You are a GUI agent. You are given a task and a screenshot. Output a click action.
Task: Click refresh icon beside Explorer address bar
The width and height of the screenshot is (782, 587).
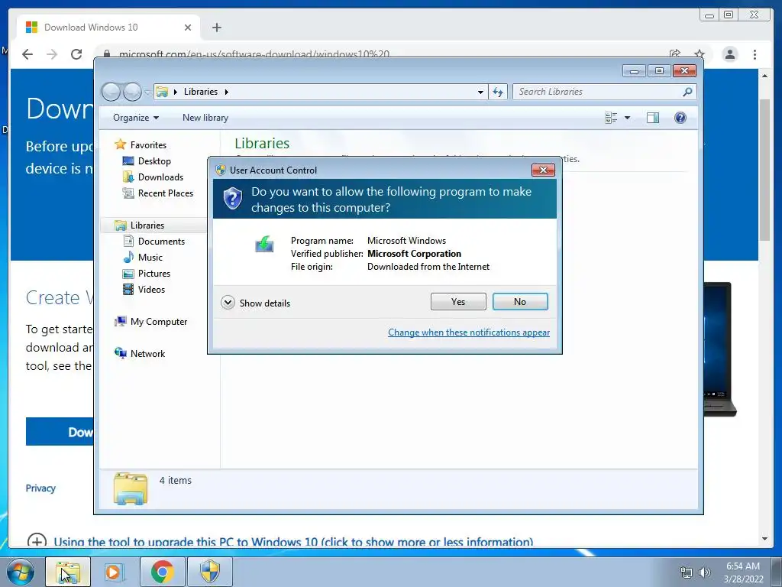click(x=498, y=92)
